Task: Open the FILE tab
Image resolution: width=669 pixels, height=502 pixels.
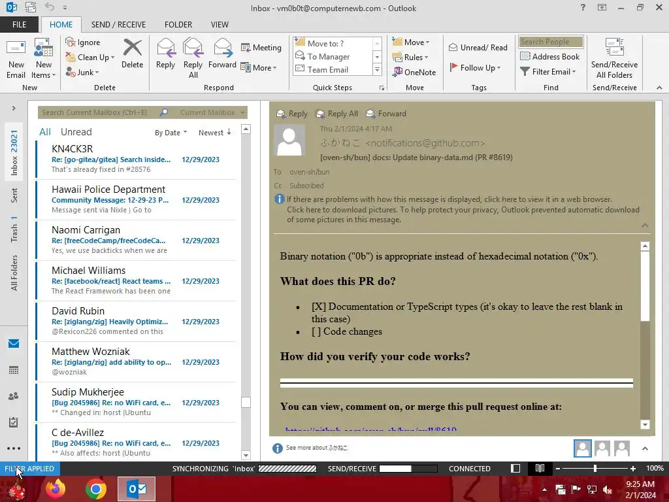Action: (19, 25)
